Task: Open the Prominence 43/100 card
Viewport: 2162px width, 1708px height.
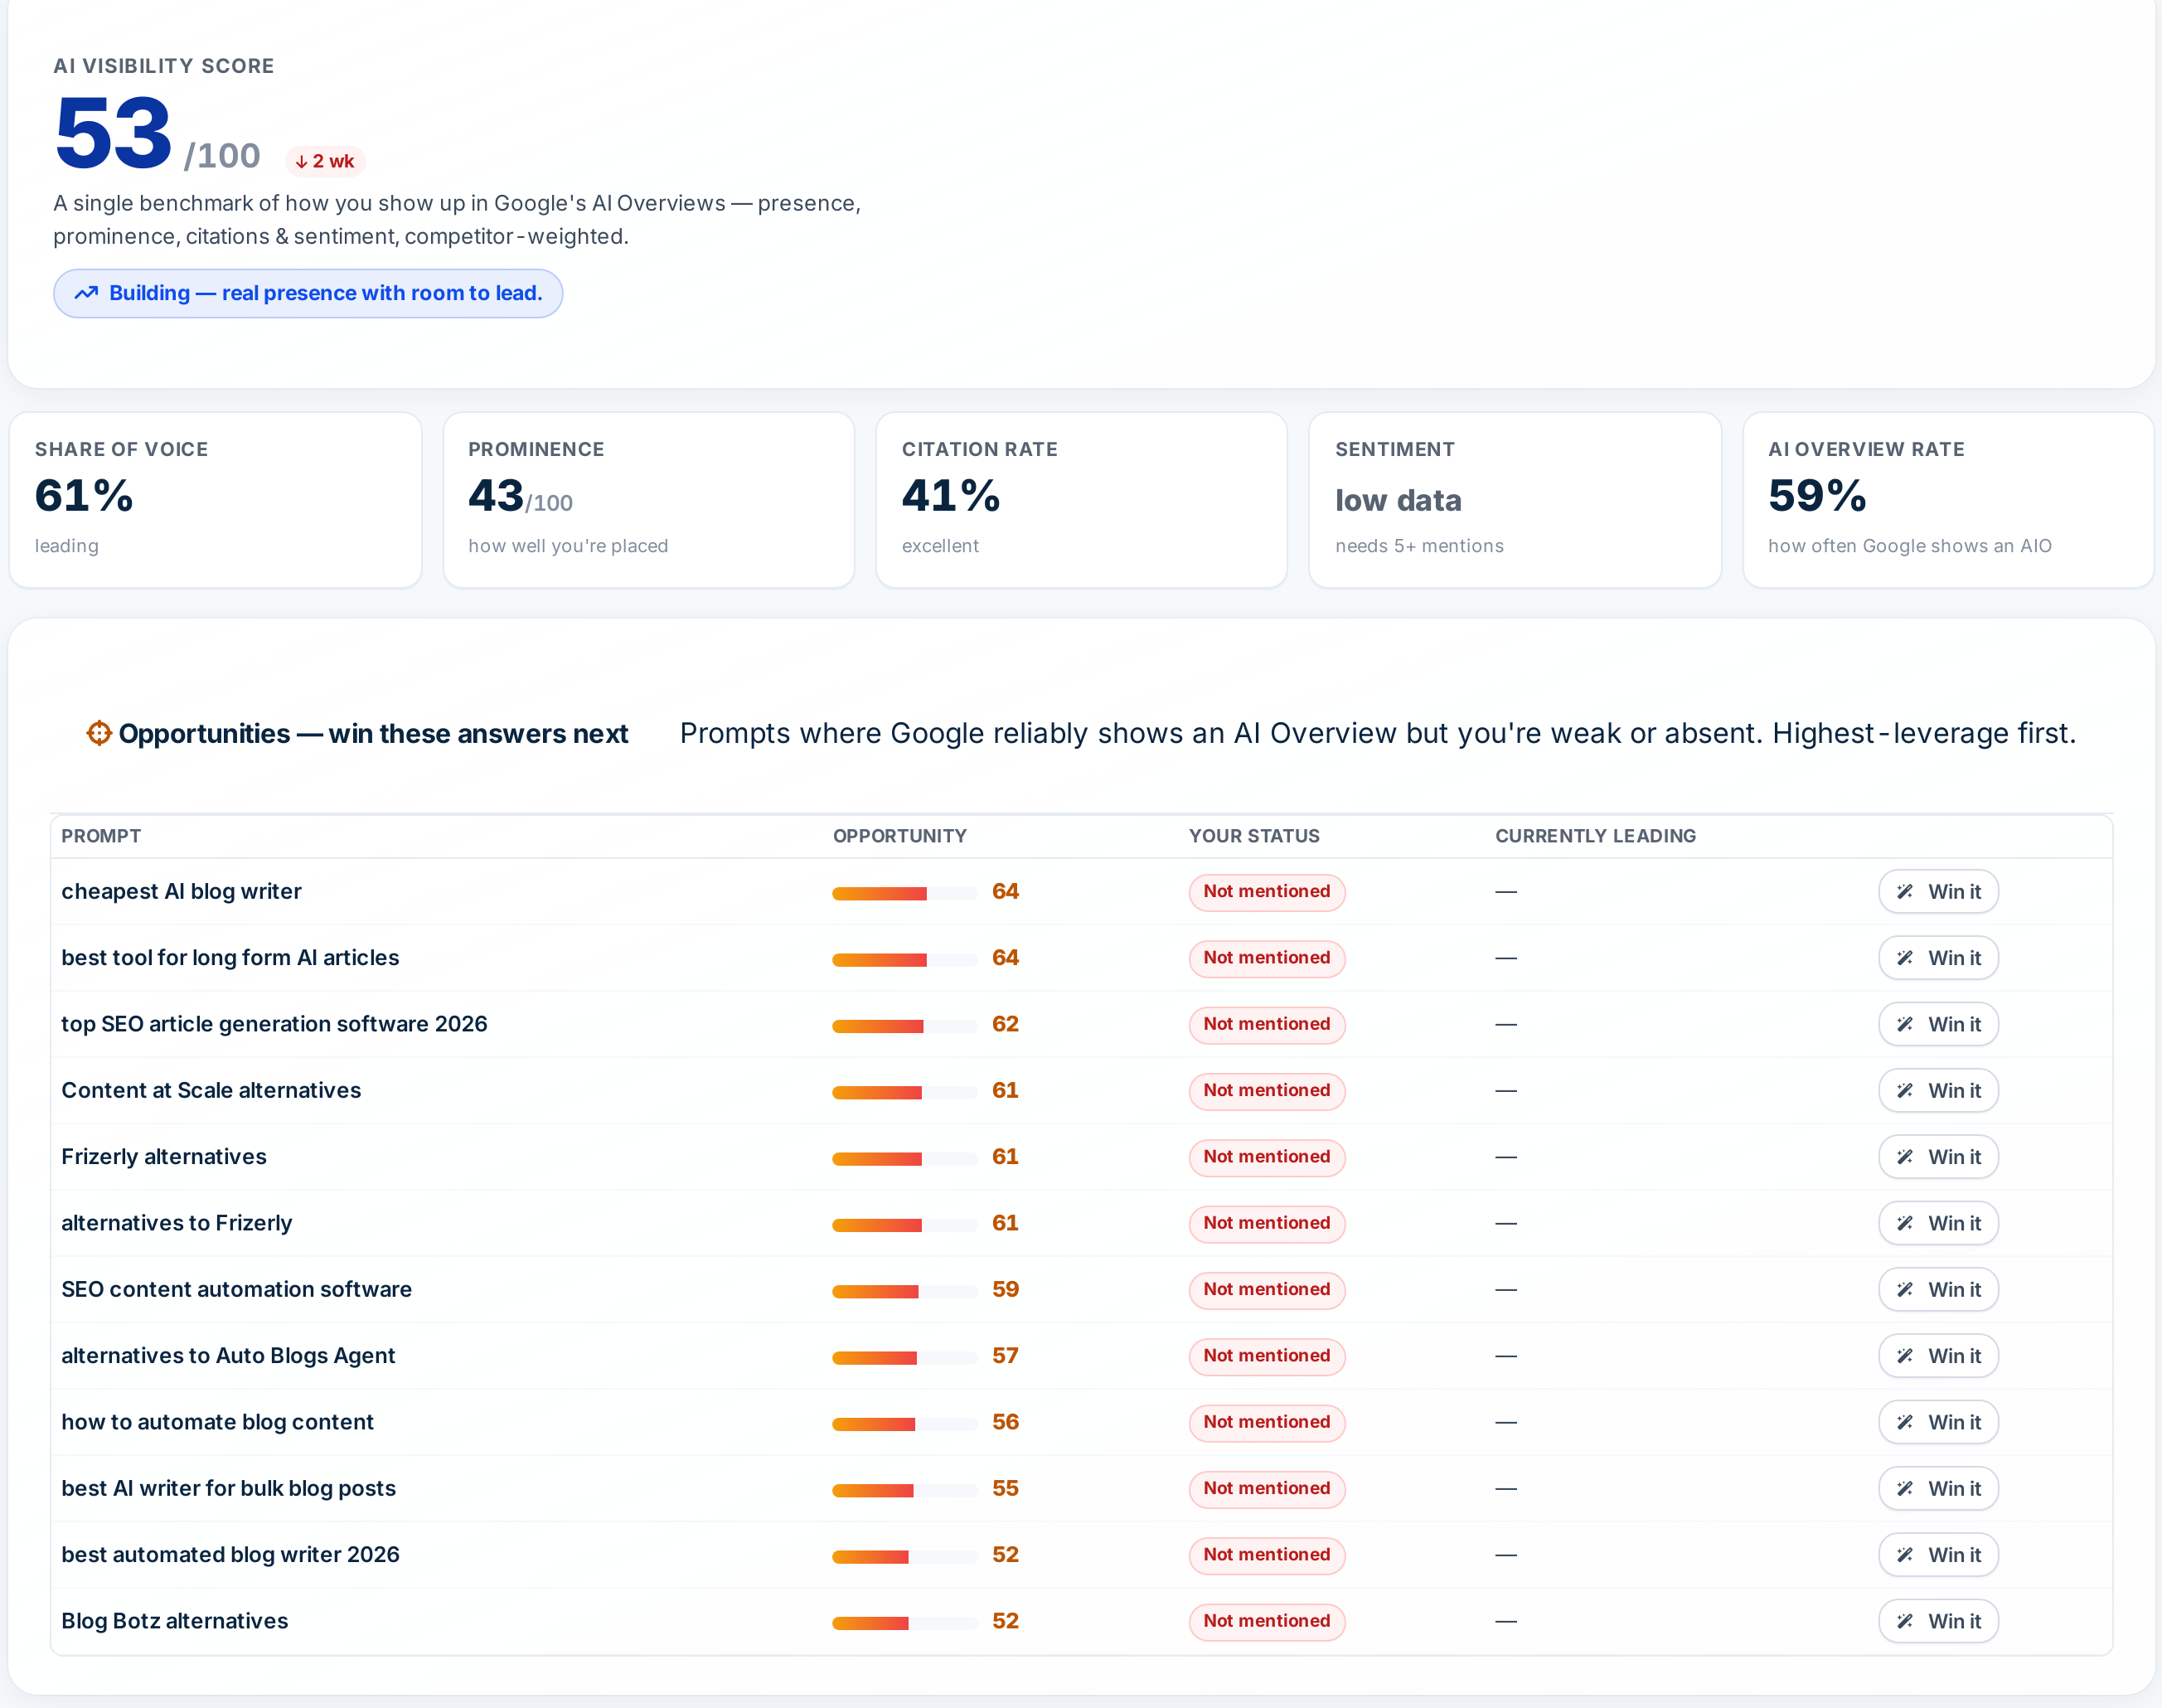Action: [x=648, y=499]
